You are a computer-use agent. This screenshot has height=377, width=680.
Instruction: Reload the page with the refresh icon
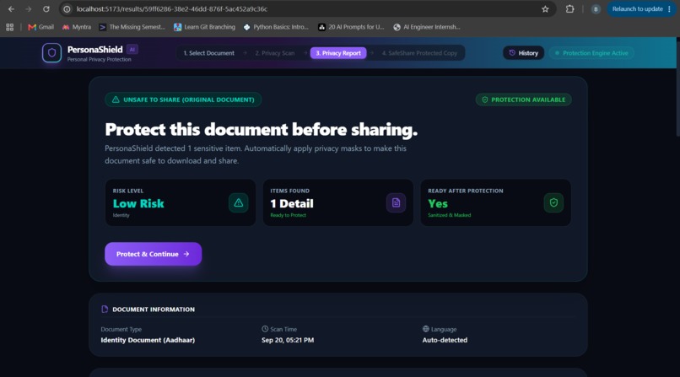pos(46,9)
